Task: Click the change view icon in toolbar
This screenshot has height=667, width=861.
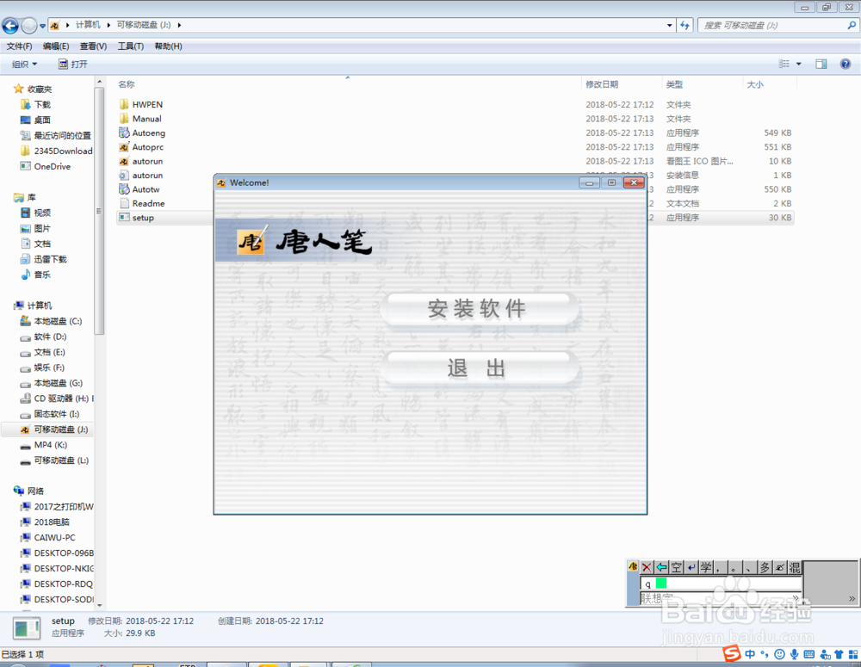Action: tap(784, 65)
